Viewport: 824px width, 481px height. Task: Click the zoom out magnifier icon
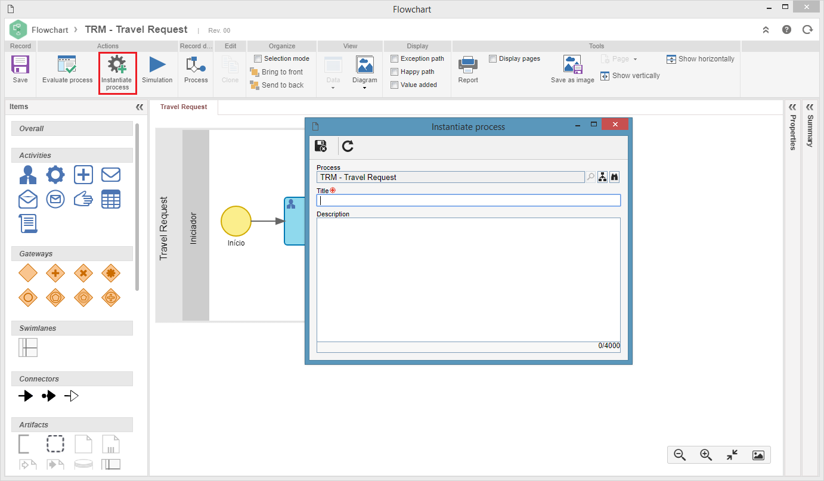pos(680,455)
